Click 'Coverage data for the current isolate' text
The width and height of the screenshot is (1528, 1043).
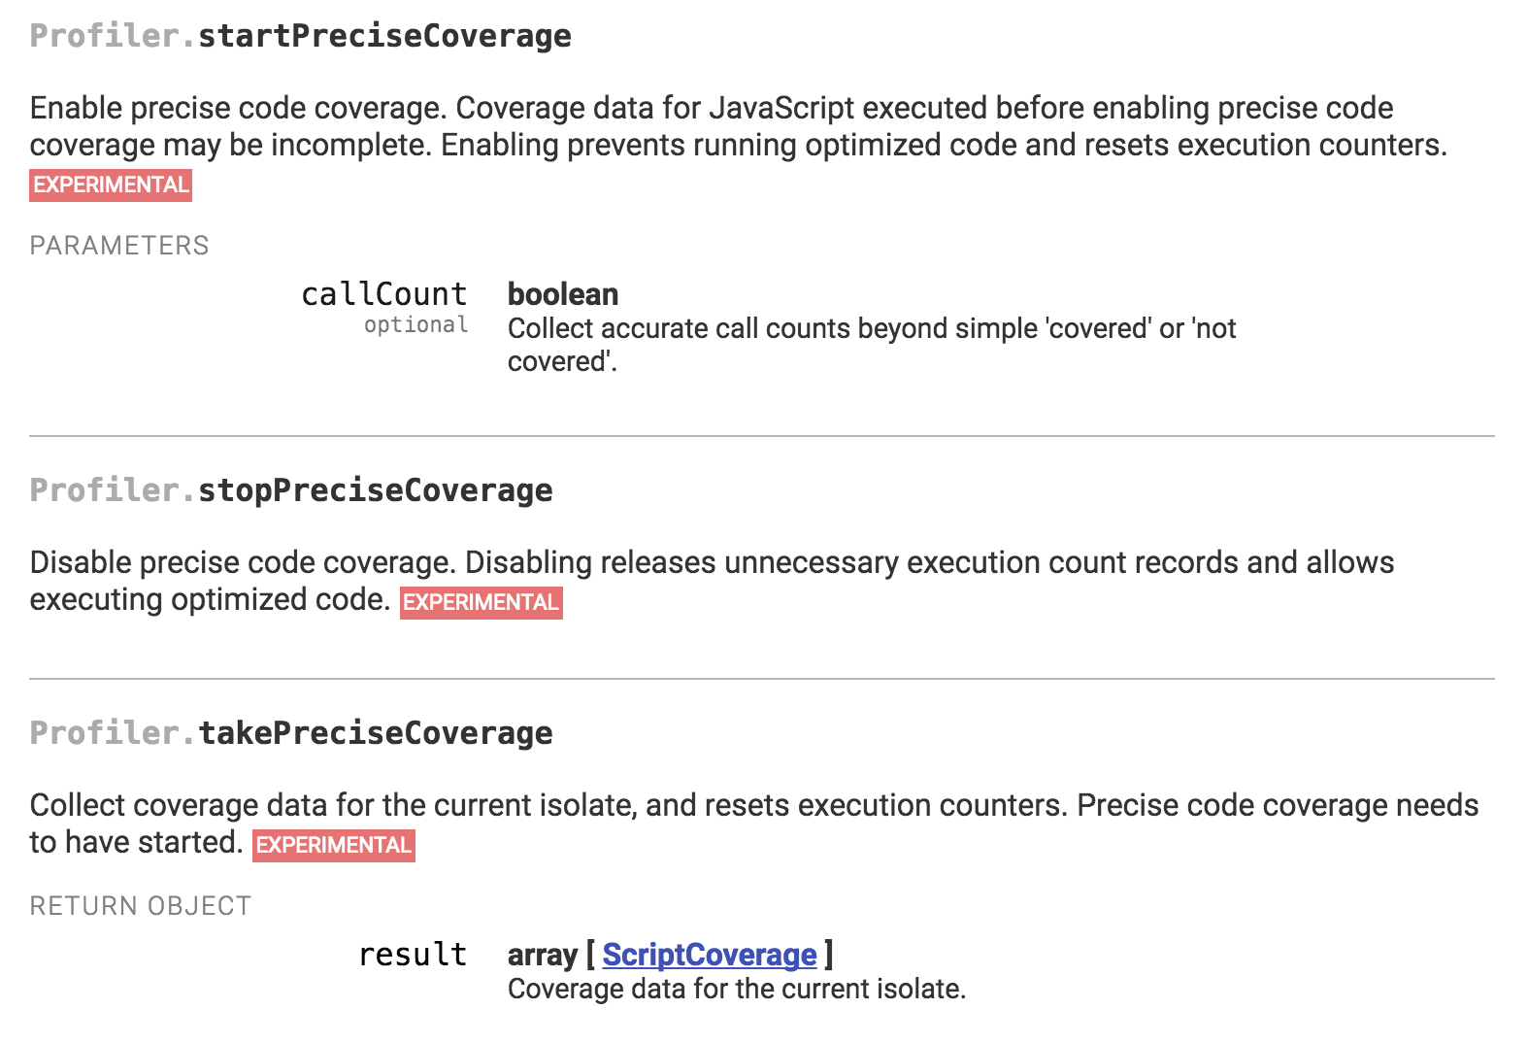[737, 989]
